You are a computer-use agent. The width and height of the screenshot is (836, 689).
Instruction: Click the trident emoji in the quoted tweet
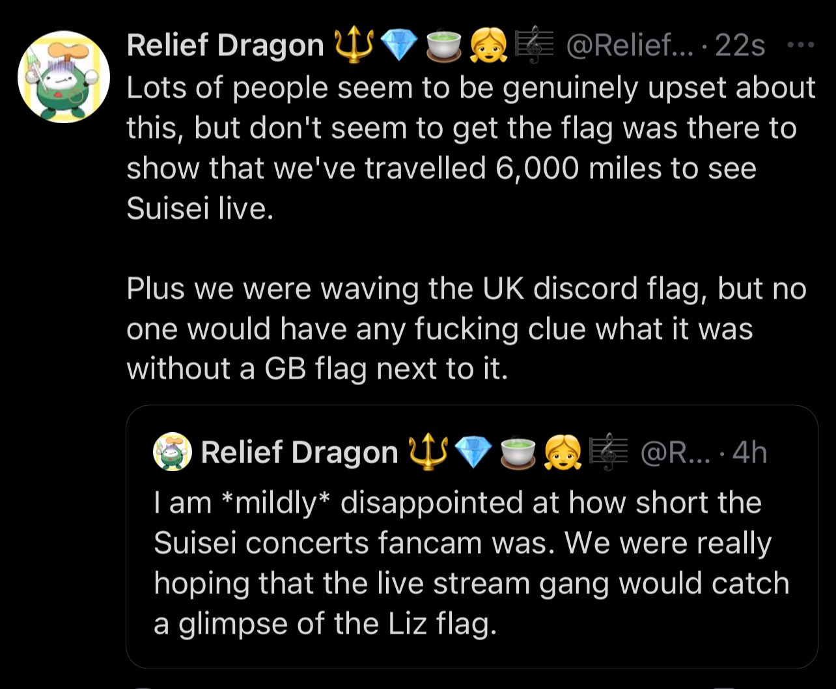coord(426,452)
